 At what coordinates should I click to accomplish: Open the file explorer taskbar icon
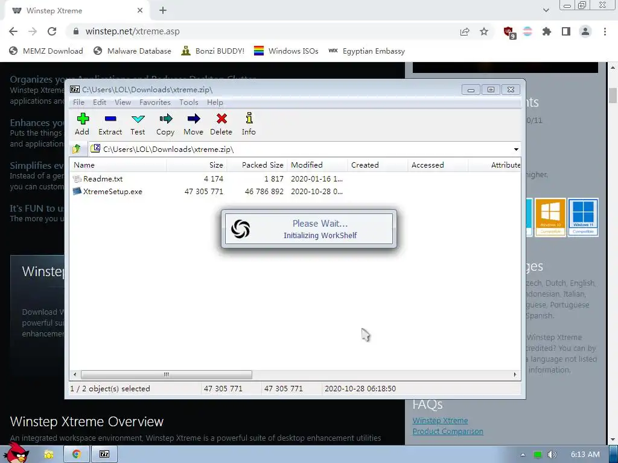[x=48, y=455]
